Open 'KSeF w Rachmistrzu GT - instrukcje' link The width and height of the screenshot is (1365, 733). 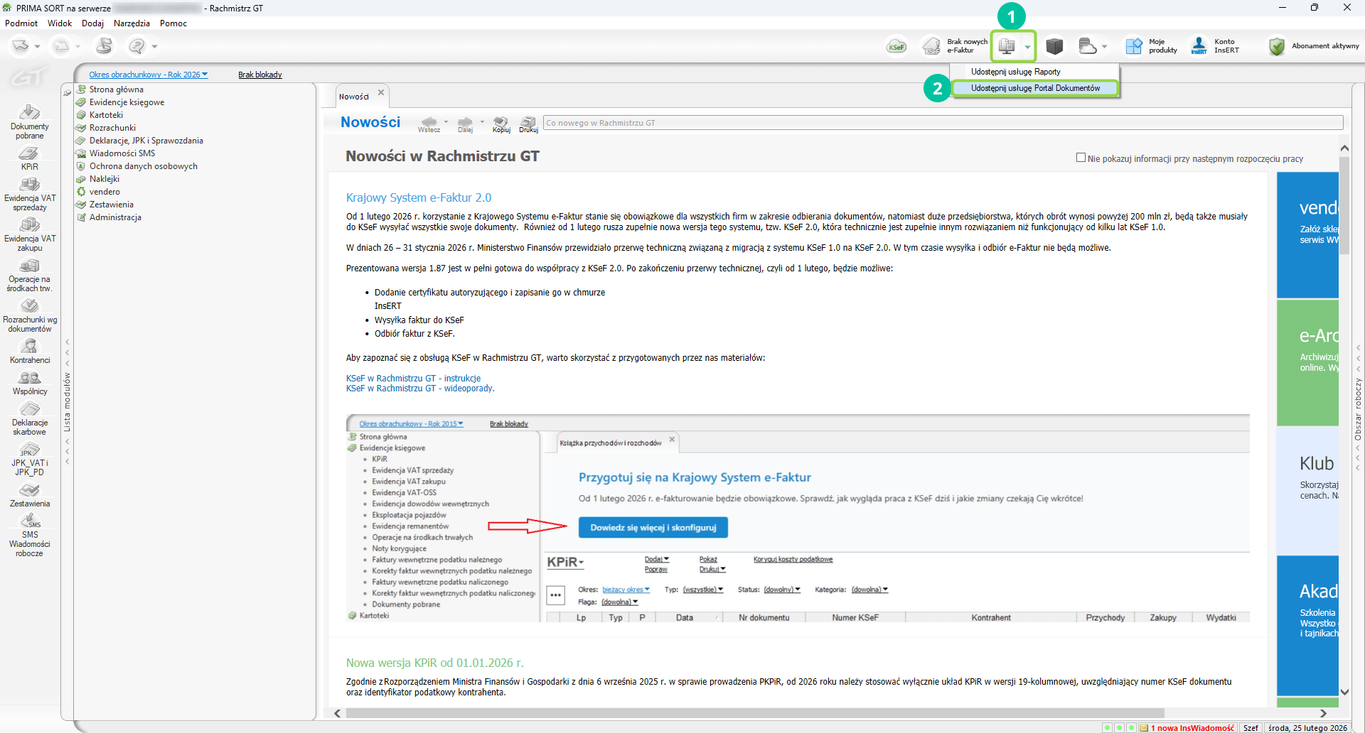[413, 379]
